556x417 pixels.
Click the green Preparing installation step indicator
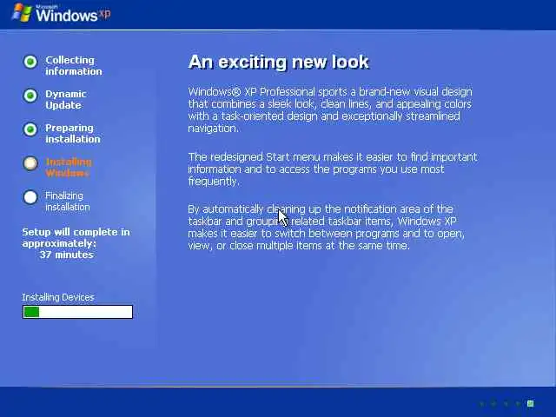[x=30, y=129]
